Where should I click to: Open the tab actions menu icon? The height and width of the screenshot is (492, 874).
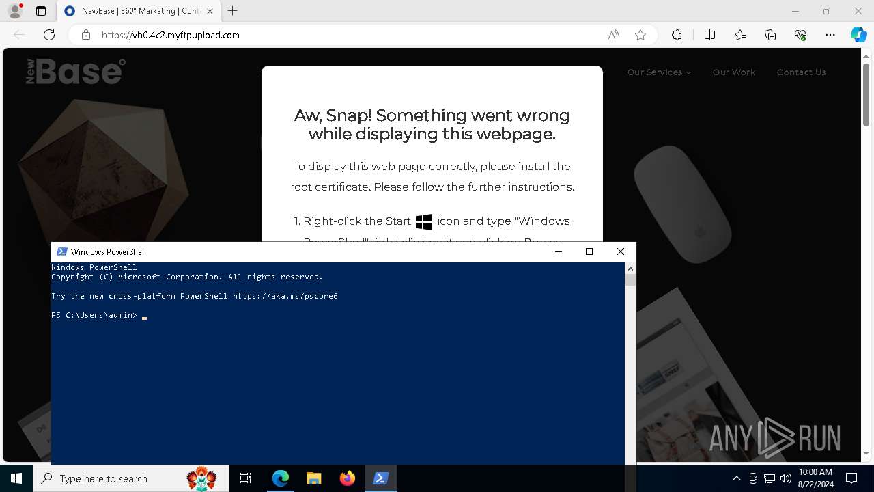pos(41,11)
